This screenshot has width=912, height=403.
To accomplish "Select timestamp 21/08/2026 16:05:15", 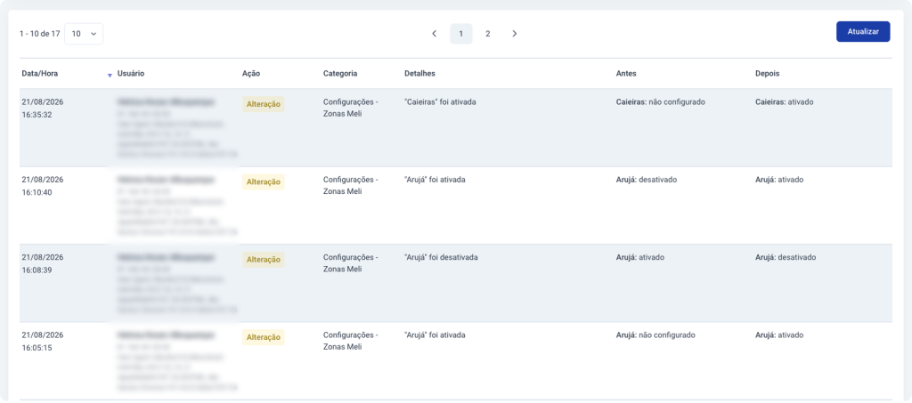I will click(43, 342).
